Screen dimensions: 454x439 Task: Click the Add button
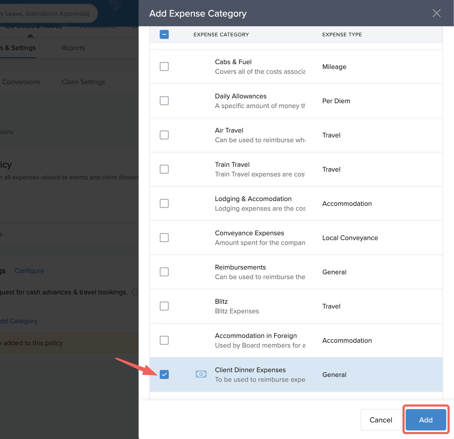click(426, 420)
